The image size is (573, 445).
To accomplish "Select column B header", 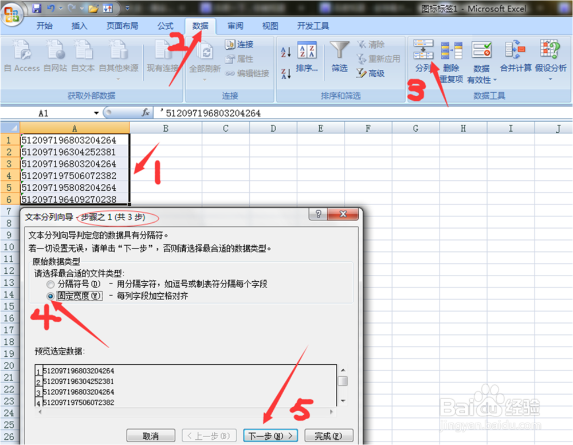I will (166, 128).
